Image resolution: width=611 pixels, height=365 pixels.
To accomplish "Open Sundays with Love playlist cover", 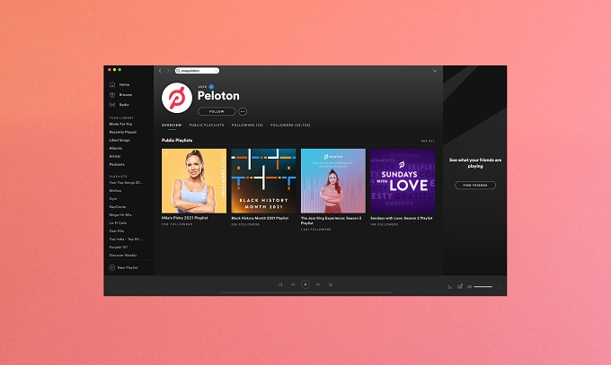I will click(403, 181).
